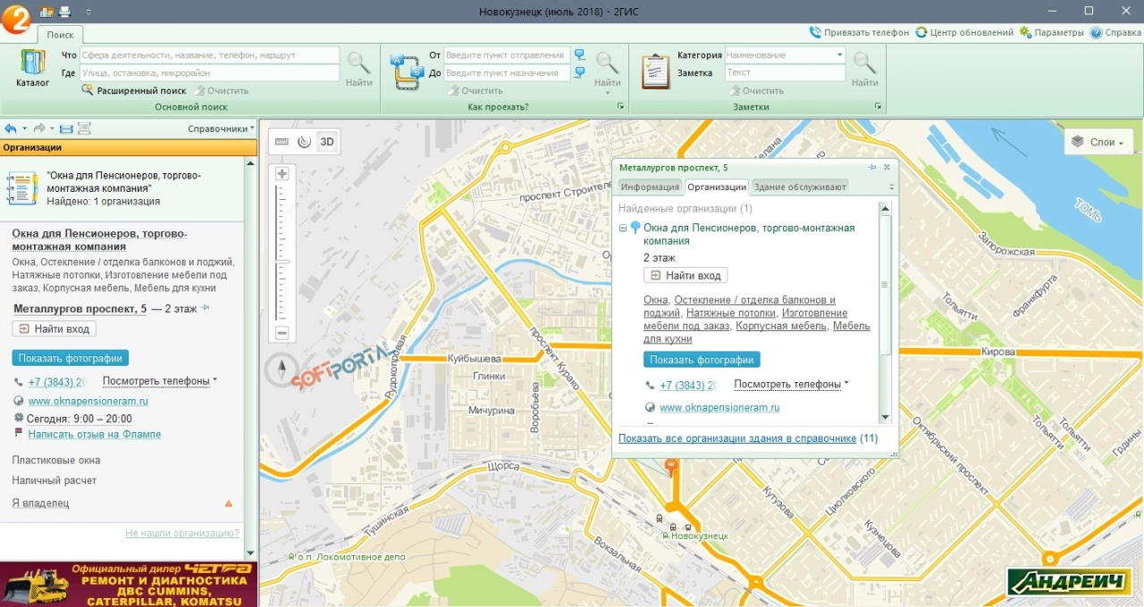Expand the Как проехать group dialog launcher

click(620, 107)
